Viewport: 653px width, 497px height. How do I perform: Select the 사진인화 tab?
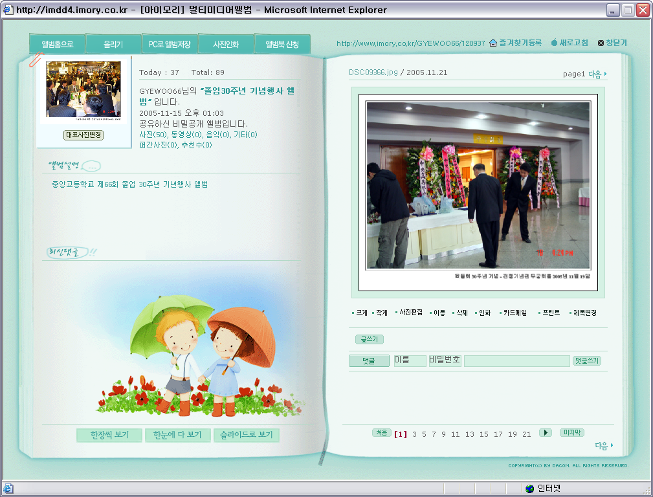coord(226,45)
